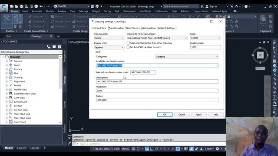This screenshot has width=278, height=156.
Task: Click the Sign In button
Action: 212,6
